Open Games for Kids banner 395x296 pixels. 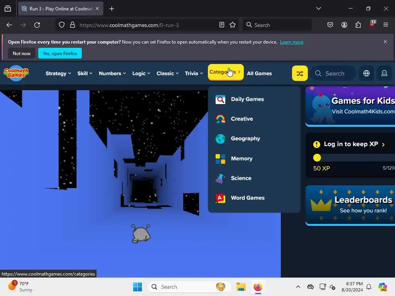click(350, 106)
